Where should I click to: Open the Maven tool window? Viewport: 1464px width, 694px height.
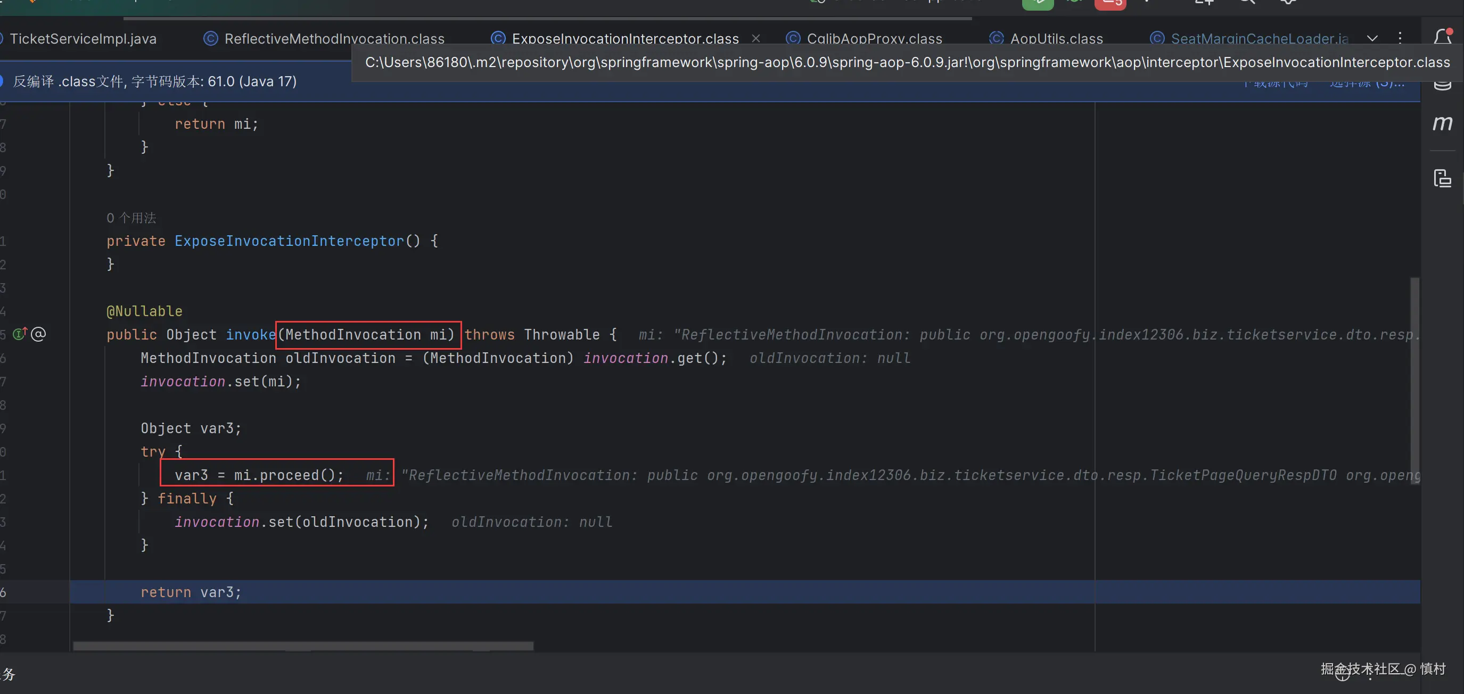pos(1442,123)
